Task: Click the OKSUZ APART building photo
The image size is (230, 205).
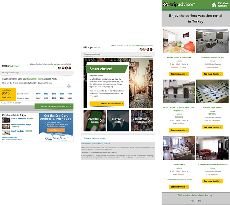Action: 179,91
